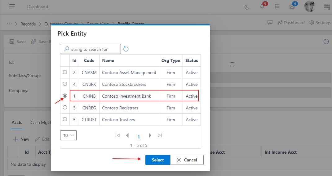Open mail inbox with 4 messages
This screenshot has height=176, width=332.
(292, 7)
